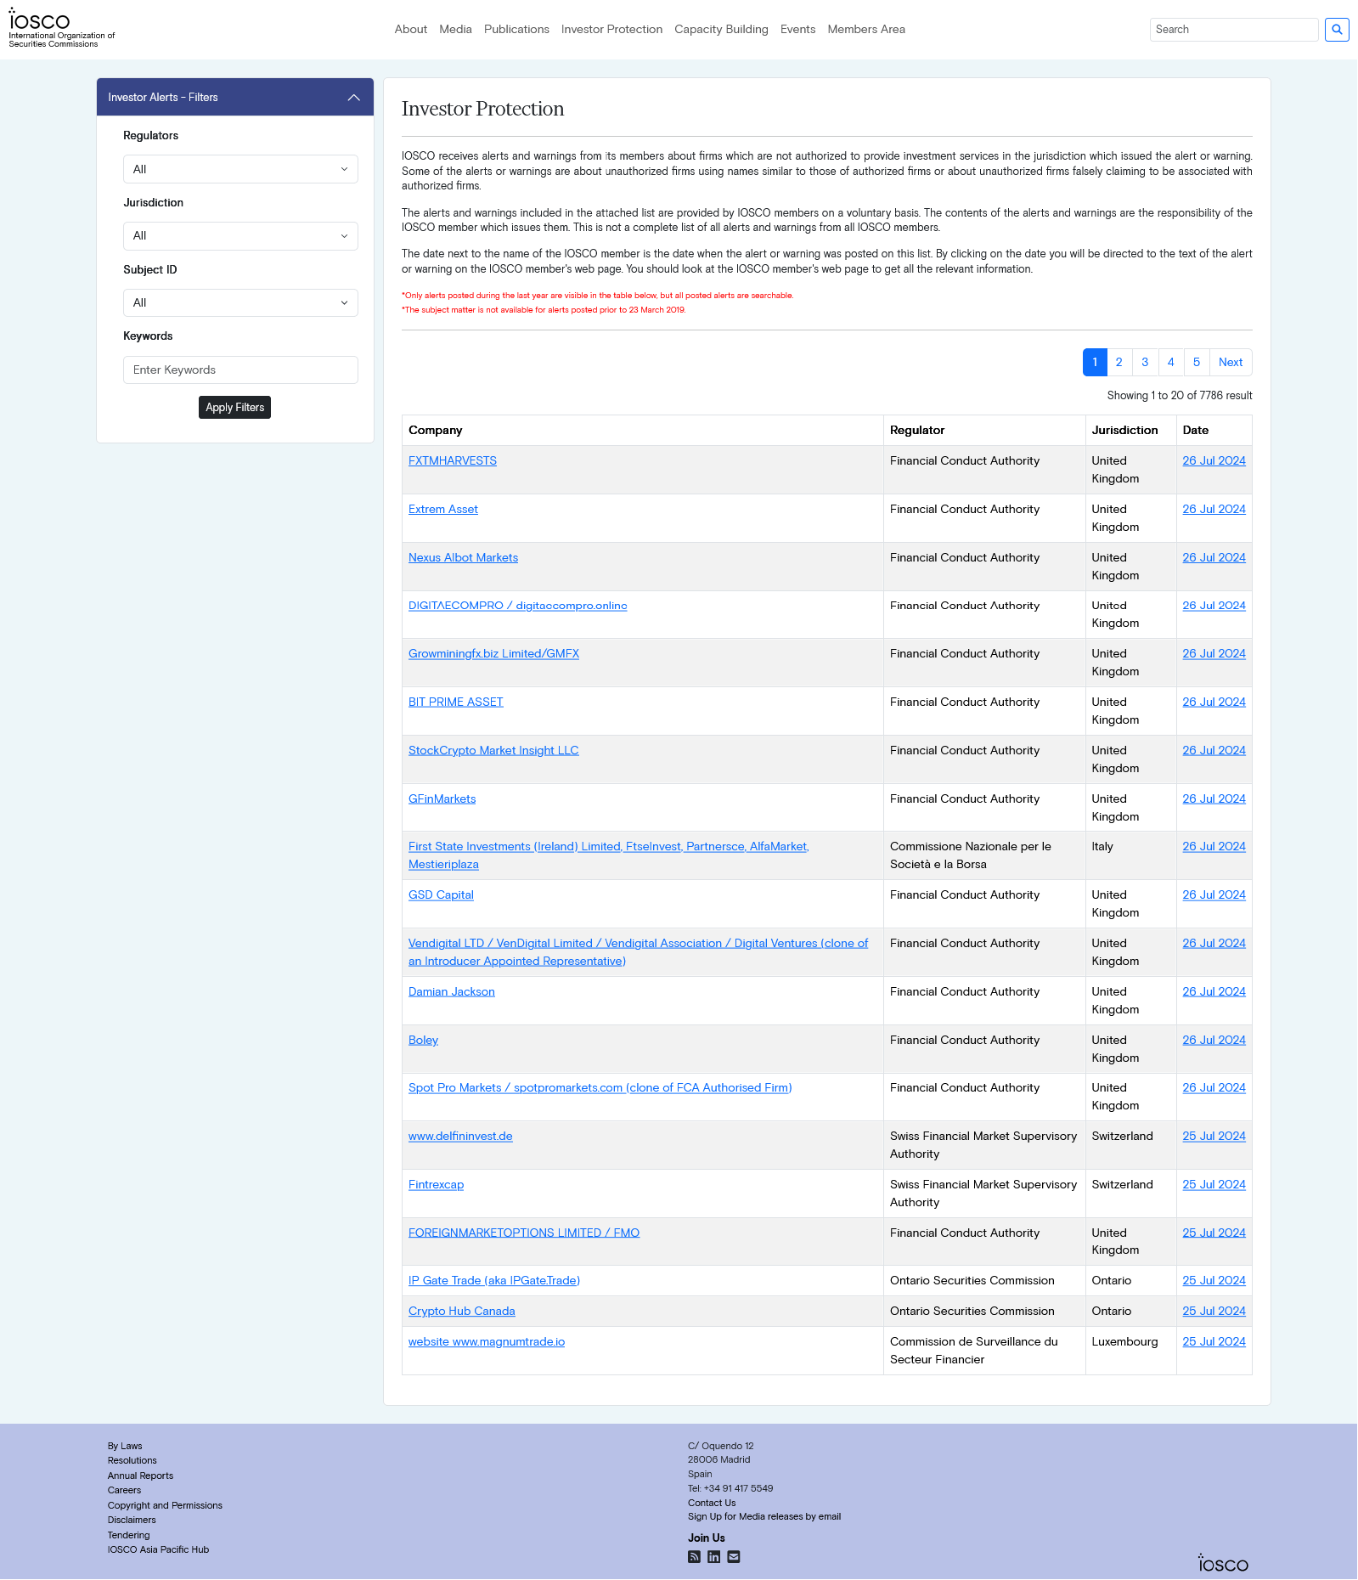Click the search magnifier icon button

[1337, 30]
